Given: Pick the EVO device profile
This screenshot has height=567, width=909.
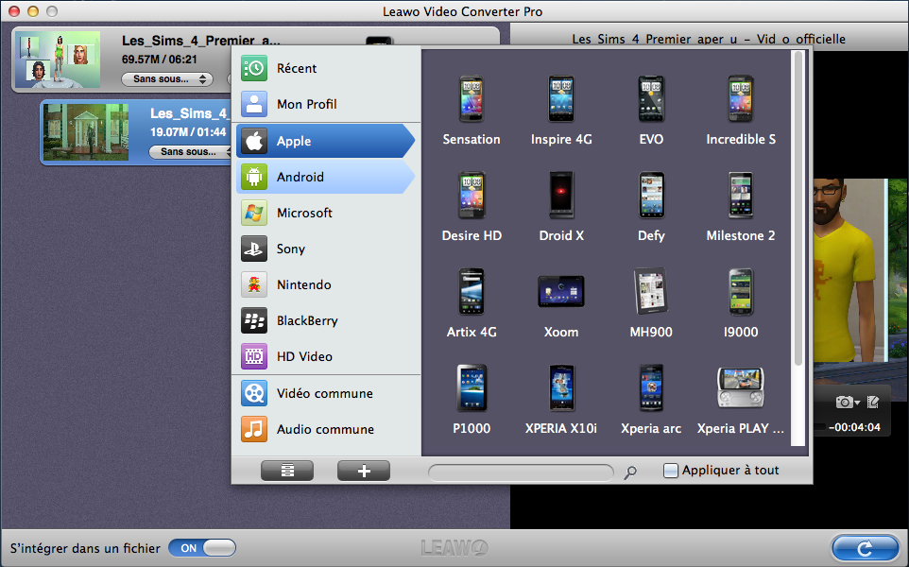Looking at the screenshot, I should coord(651,111).
